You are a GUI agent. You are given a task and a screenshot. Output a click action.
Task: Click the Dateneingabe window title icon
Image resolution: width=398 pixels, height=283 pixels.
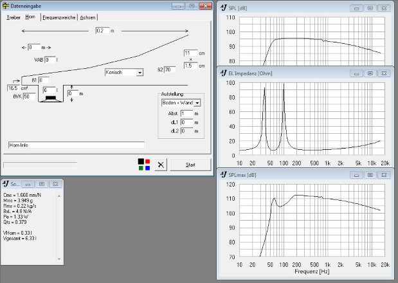(x=5, y=6)
